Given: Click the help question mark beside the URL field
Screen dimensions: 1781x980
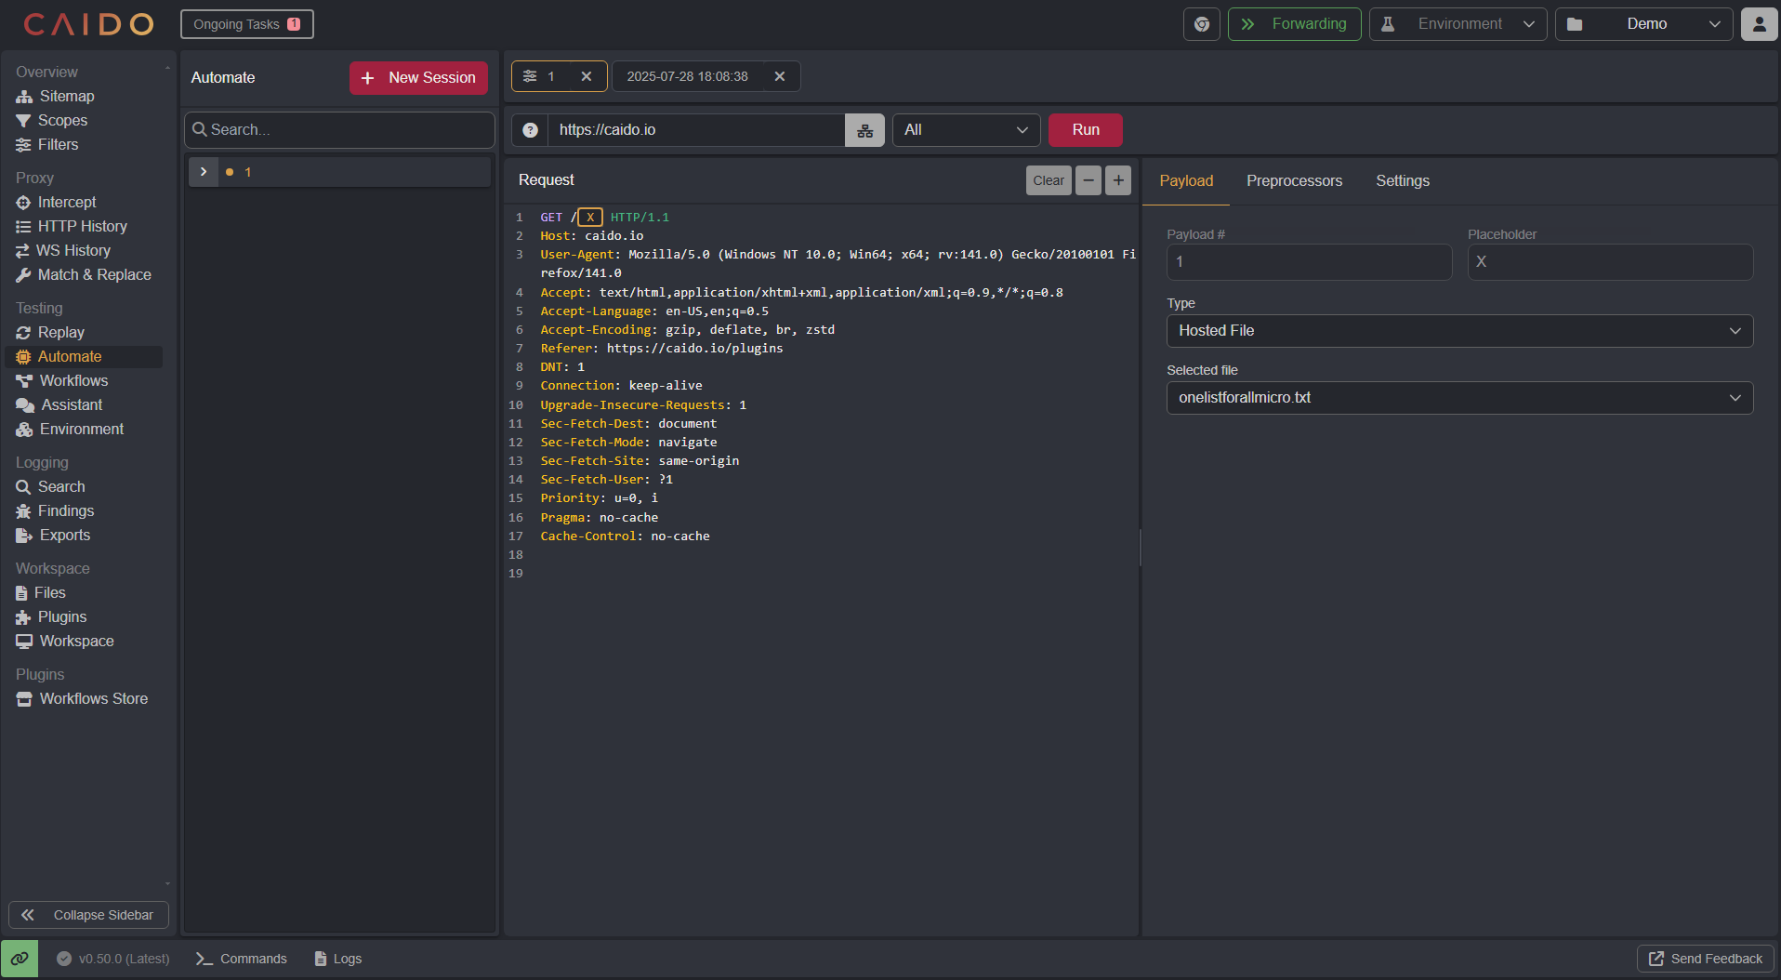Looking at the screenshot, I should click(529, 130).
